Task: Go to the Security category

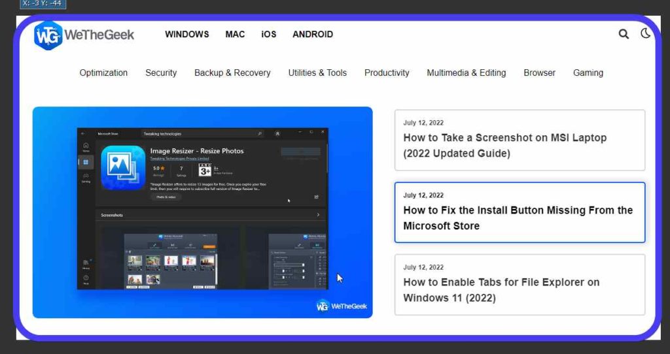Action: coord(161,73)
